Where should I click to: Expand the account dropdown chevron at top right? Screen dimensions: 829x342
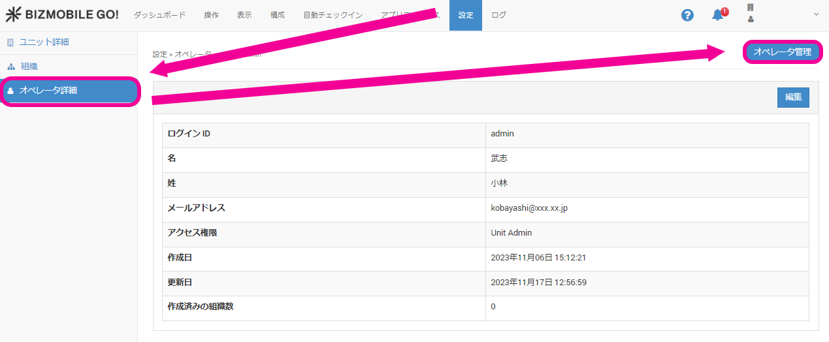tap(816, 14)
